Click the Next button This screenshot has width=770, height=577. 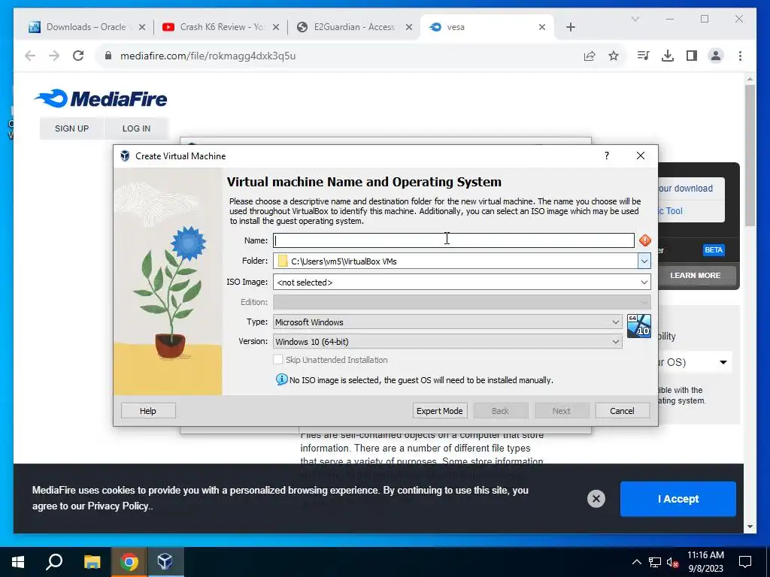[561, 411]
